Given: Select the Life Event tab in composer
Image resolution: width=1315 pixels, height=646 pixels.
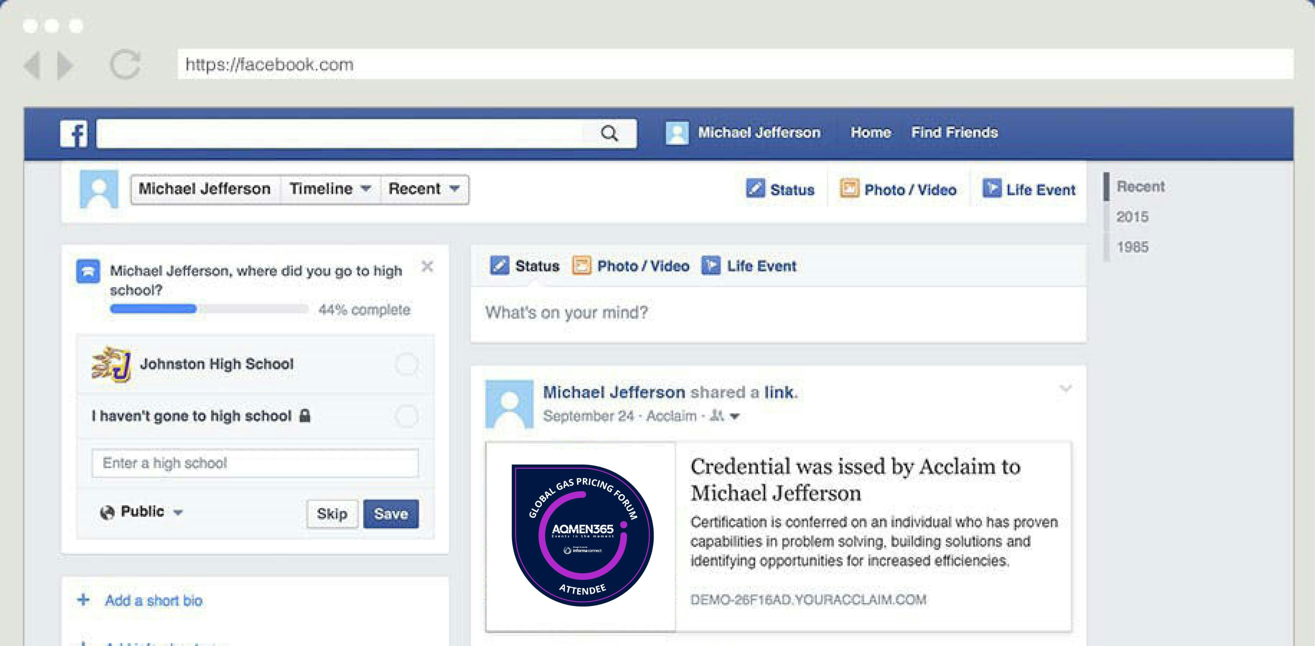Looking at the screenshot, I should (x=749, y=266).
